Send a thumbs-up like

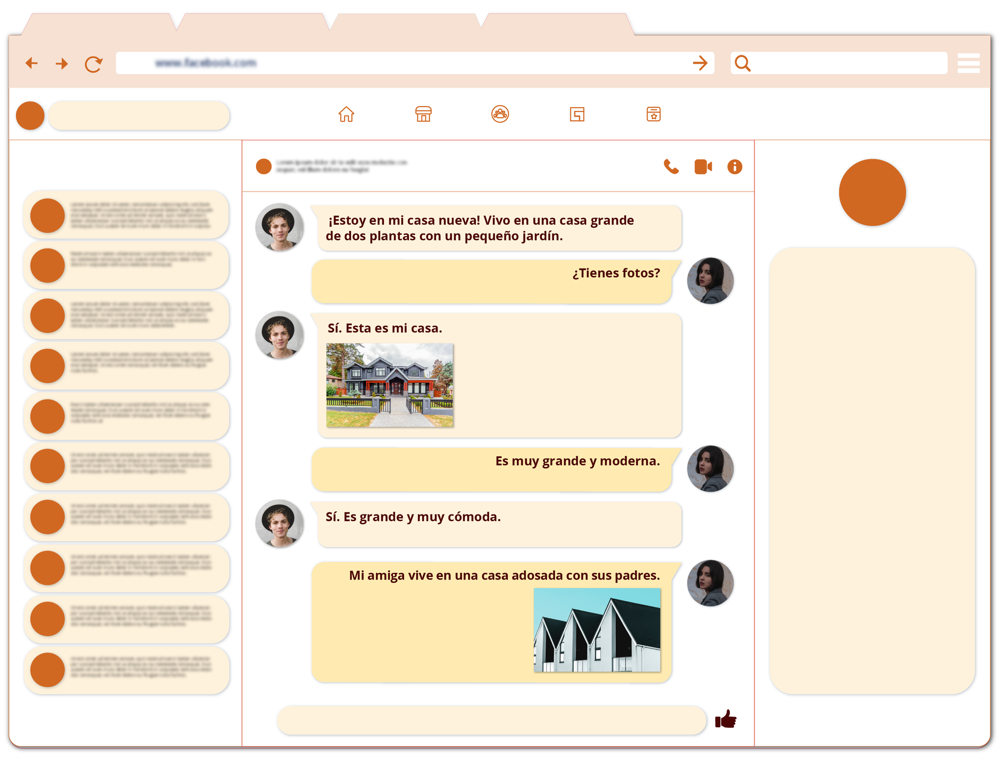[726, 720]
